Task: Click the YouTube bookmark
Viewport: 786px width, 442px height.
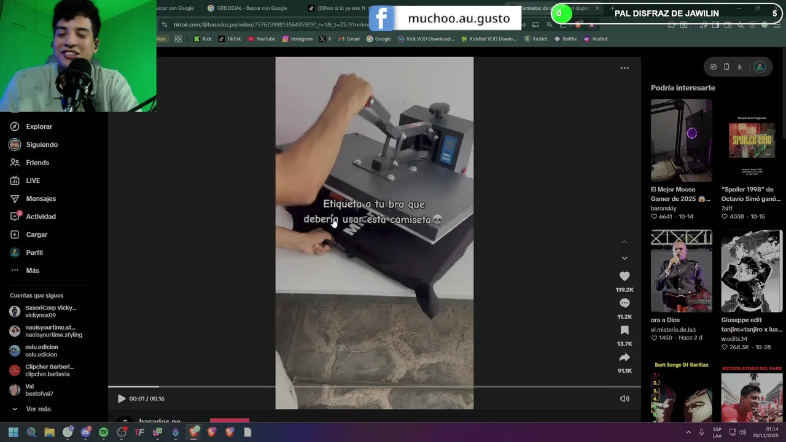Action: [262, 39]
